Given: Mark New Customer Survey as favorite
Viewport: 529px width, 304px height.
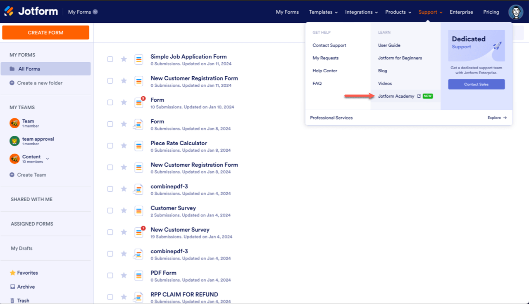Looking at the screenshot, I should pyautogui.click(x=124, y=232).
